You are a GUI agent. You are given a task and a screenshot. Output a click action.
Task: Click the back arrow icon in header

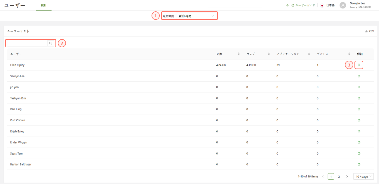287,5
